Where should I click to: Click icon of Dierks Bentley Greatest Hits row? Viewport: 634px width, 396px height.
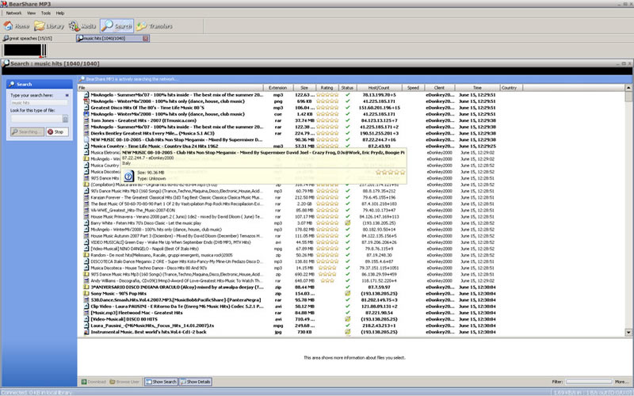coord(86,133)
